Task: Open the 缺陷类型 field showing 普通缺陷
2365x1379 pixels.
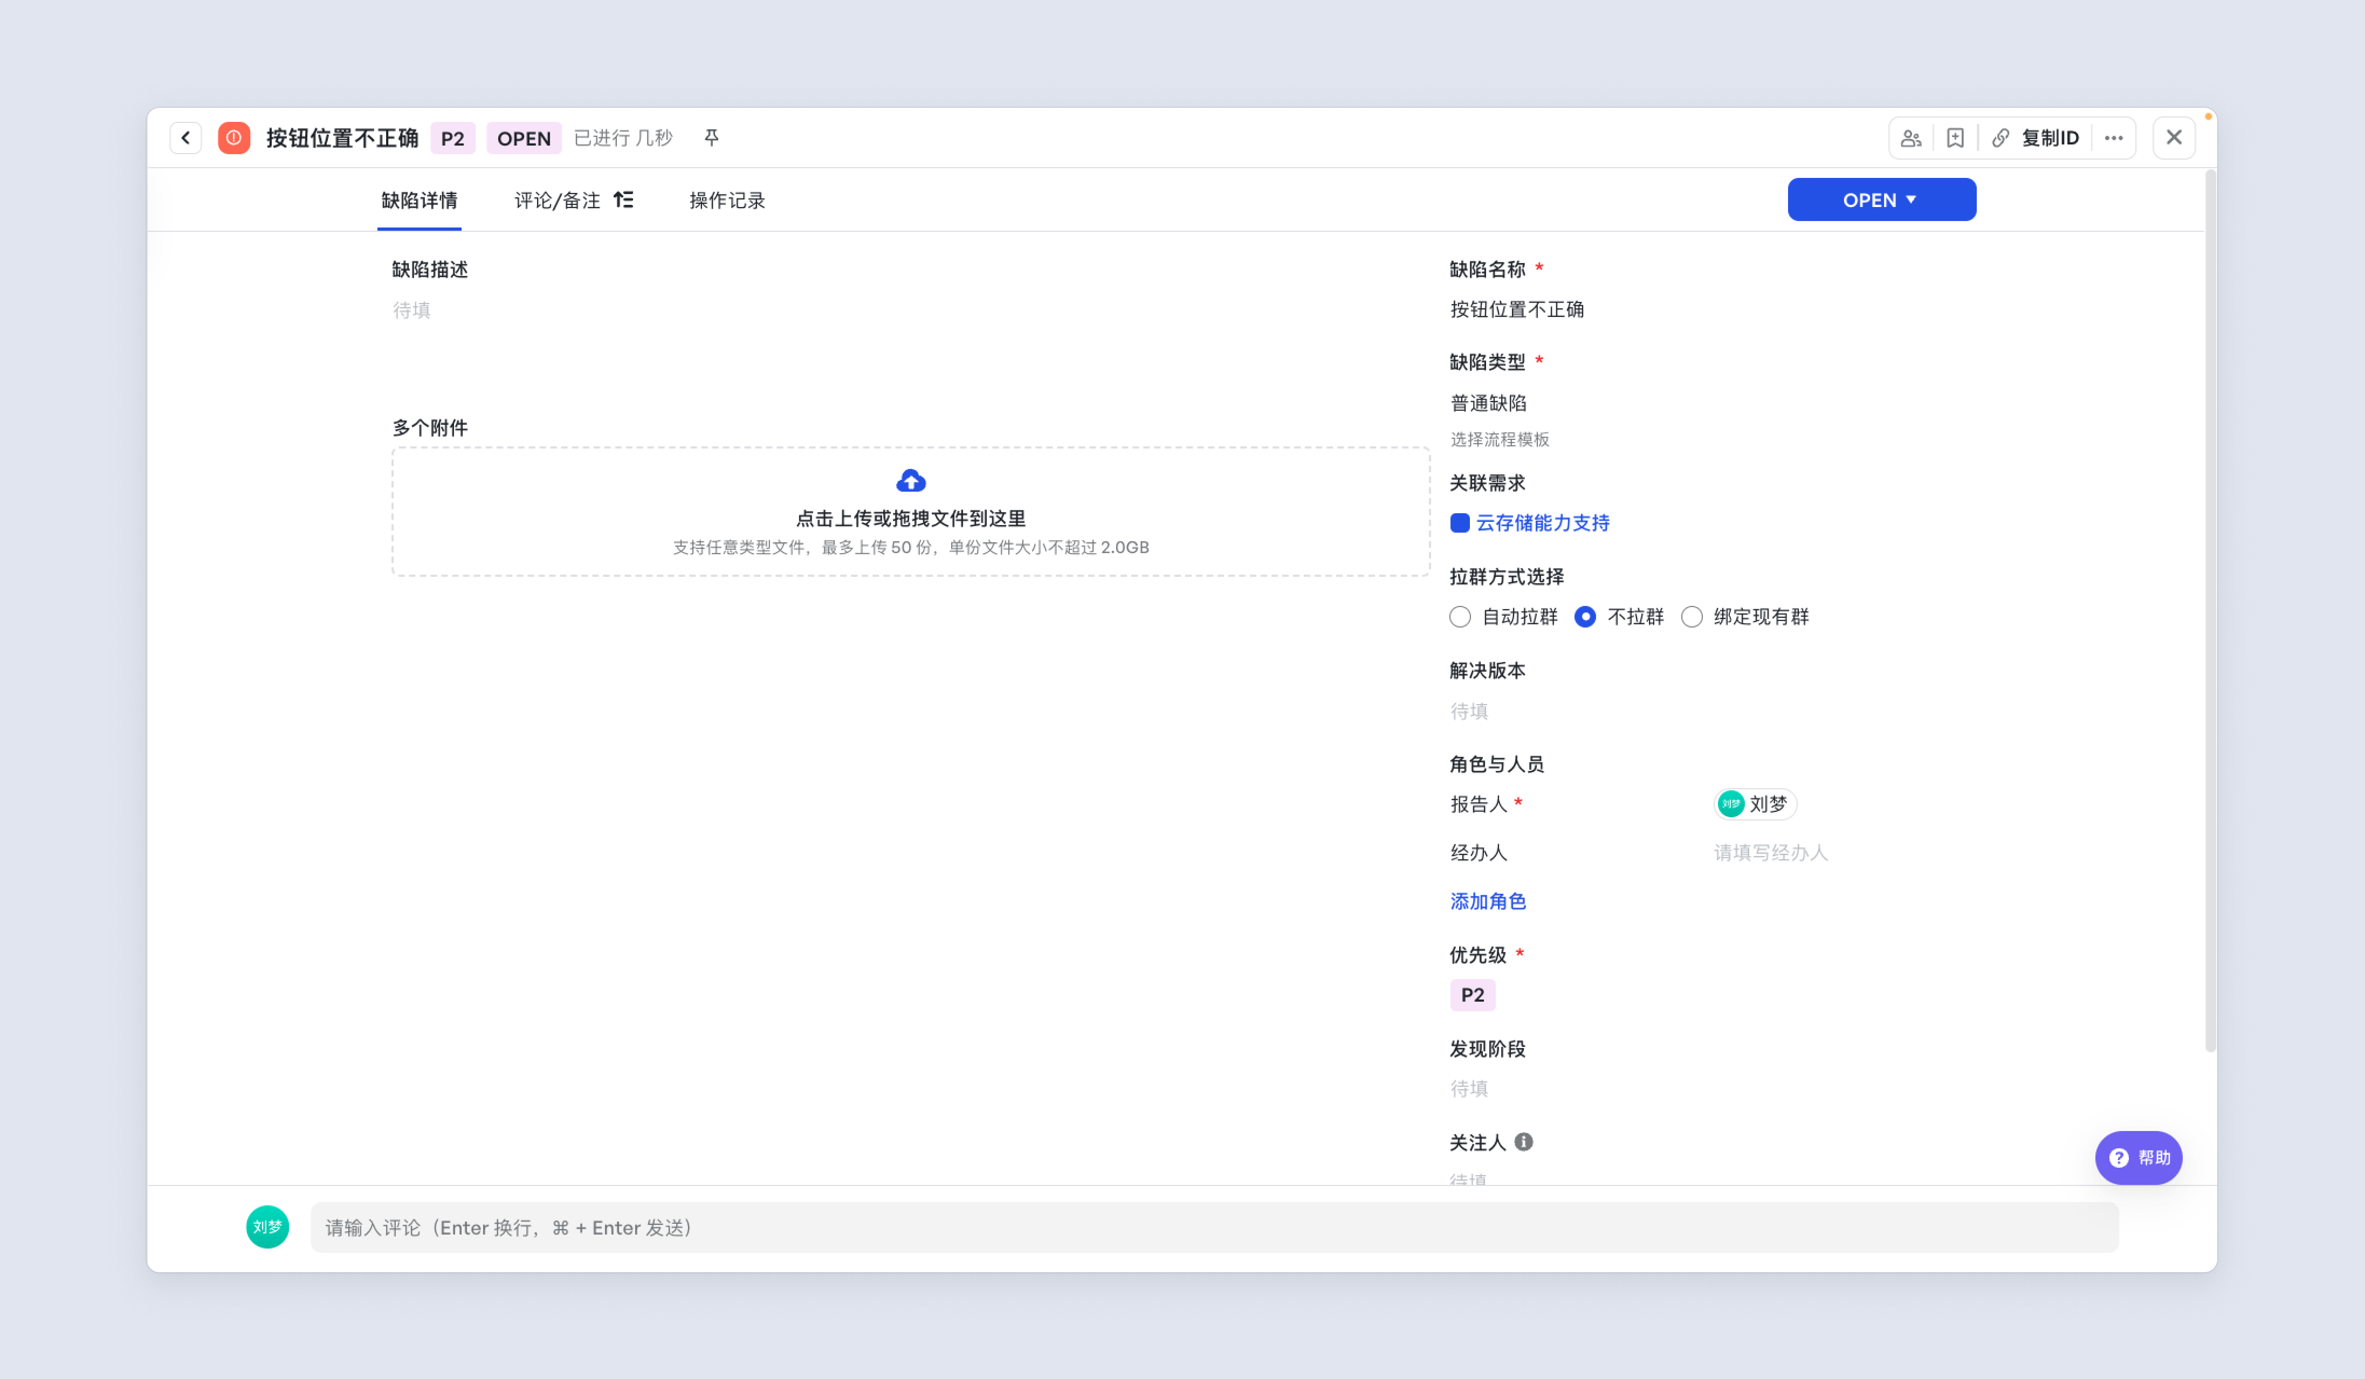Action: (1488, 403)
